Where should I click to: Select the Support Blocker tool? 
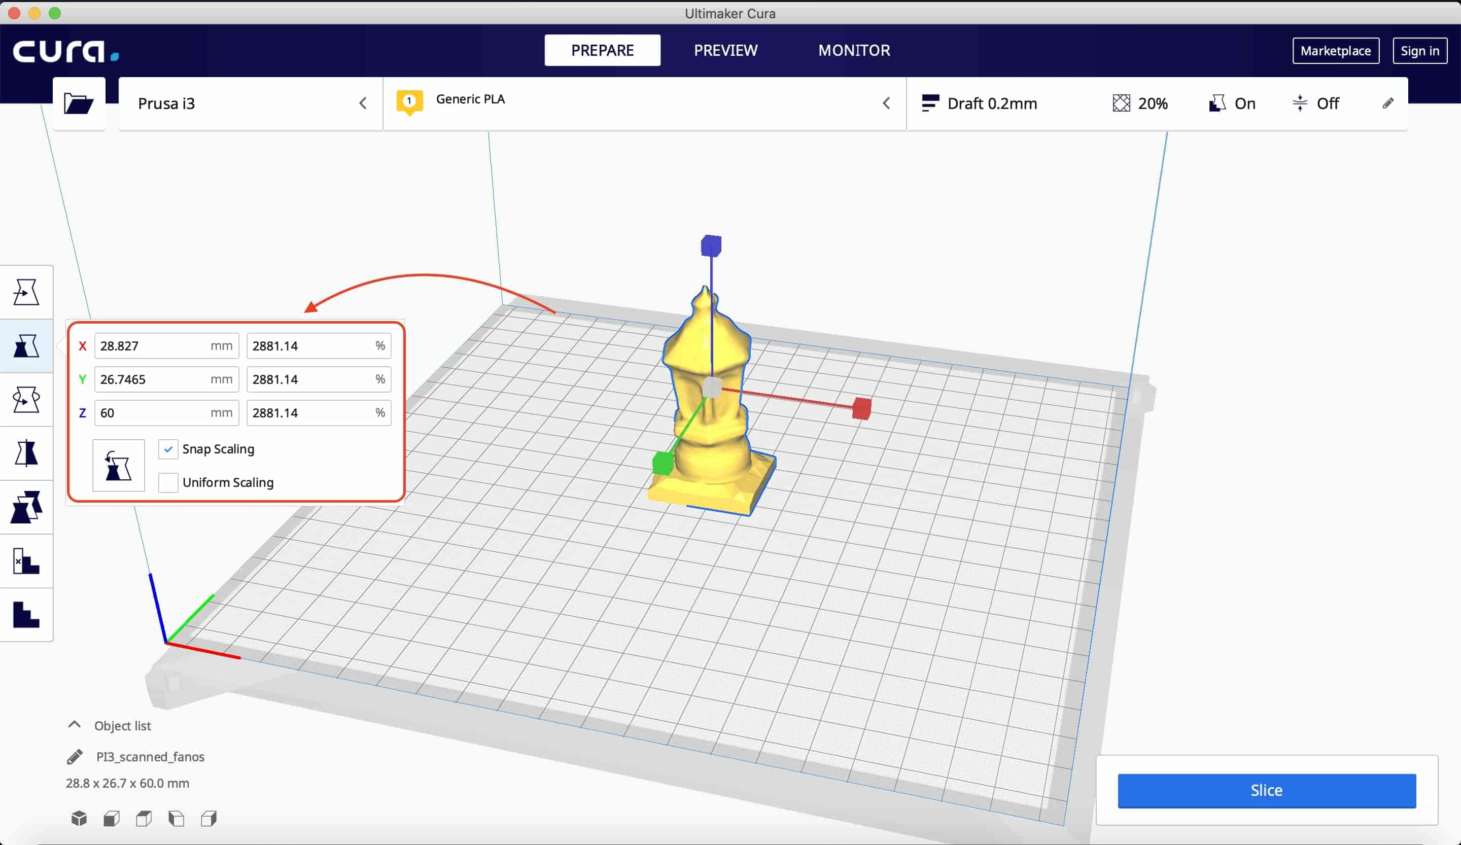coord(26,561)
